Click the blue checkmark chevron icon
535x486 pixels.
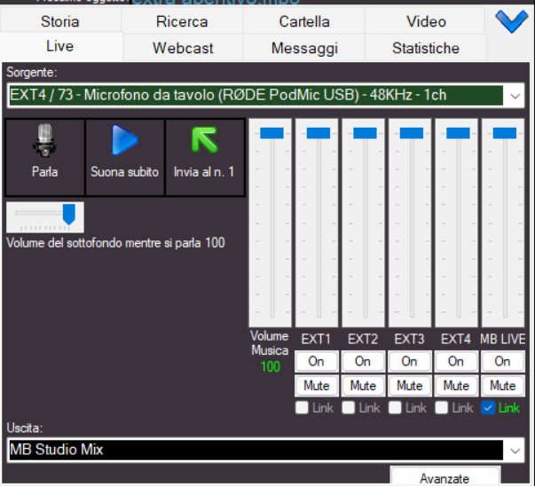(x=511, y=21)
